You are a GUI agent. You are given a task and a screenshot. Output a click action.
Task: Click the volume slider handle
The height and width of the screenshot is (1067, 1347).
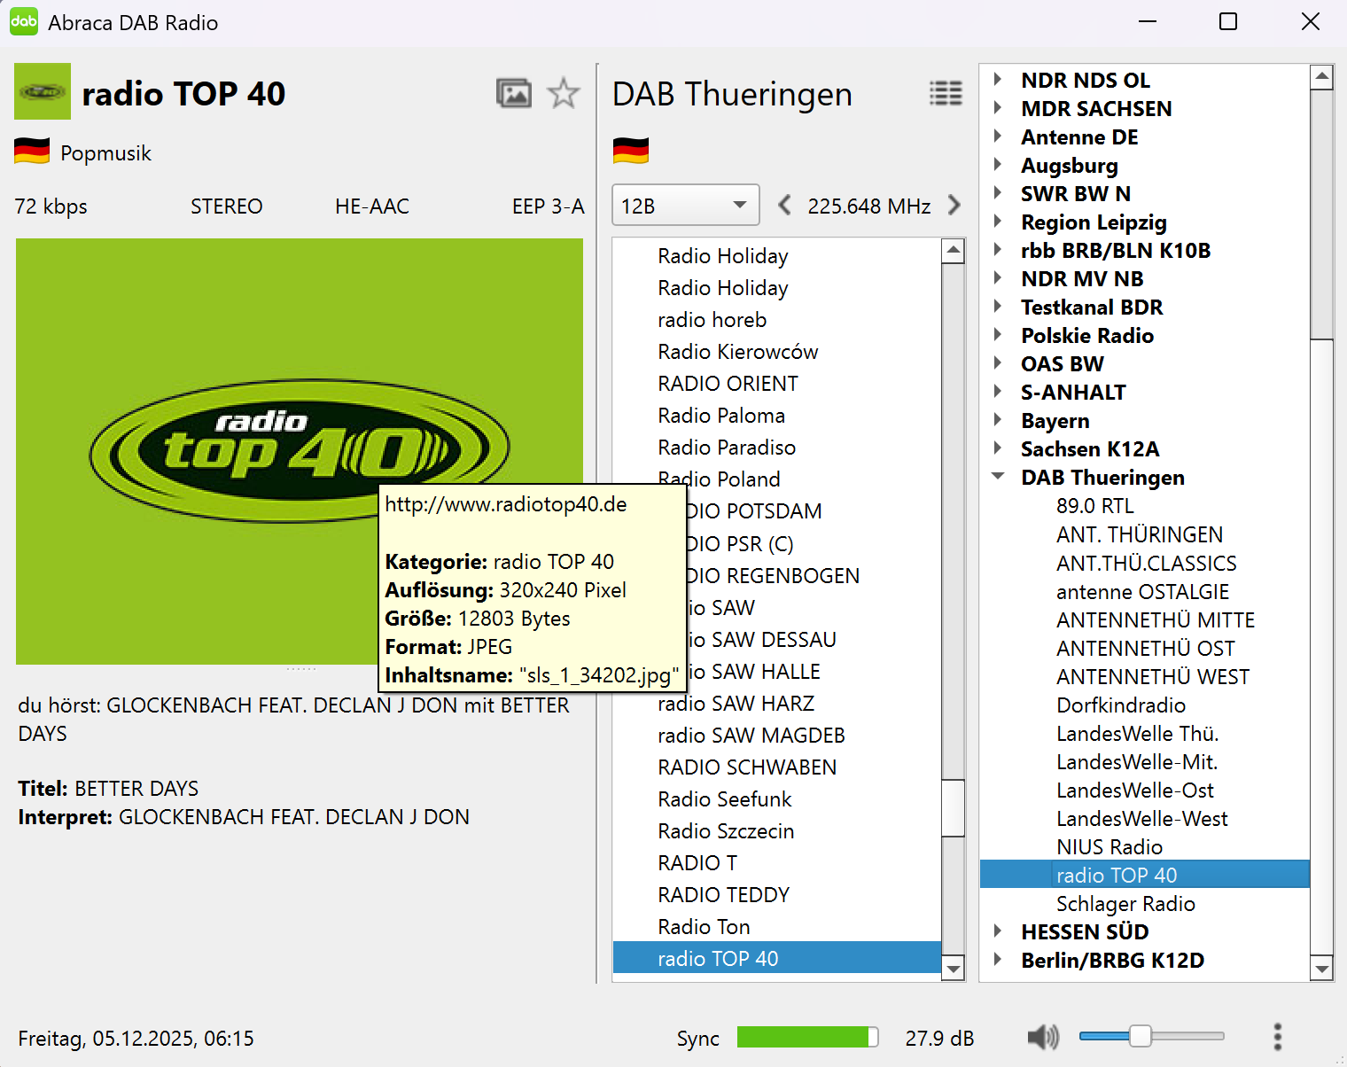tap(1140, 1036)
